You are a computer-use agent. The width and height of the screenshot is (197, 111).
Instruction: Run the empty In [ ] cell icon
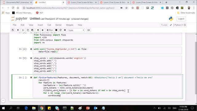pyautogui.click(x=31, y=77)
